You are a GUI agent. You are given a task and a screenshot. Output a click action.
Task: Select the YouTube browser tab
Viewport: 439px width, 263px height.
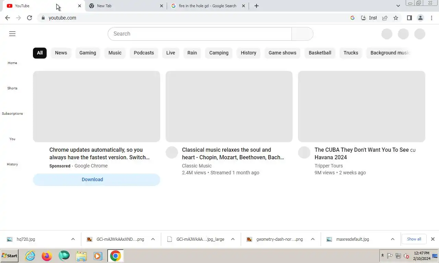pos(43,6)
